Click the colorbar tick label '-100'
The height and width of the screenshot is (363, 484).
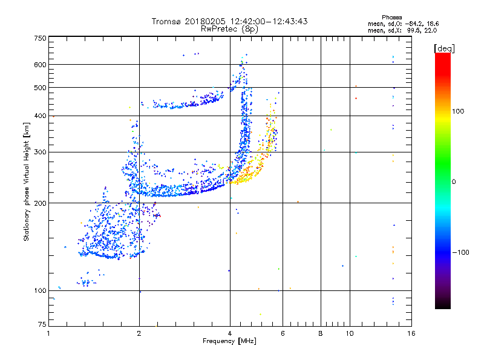pyautogui.click(x=460, y=252)
